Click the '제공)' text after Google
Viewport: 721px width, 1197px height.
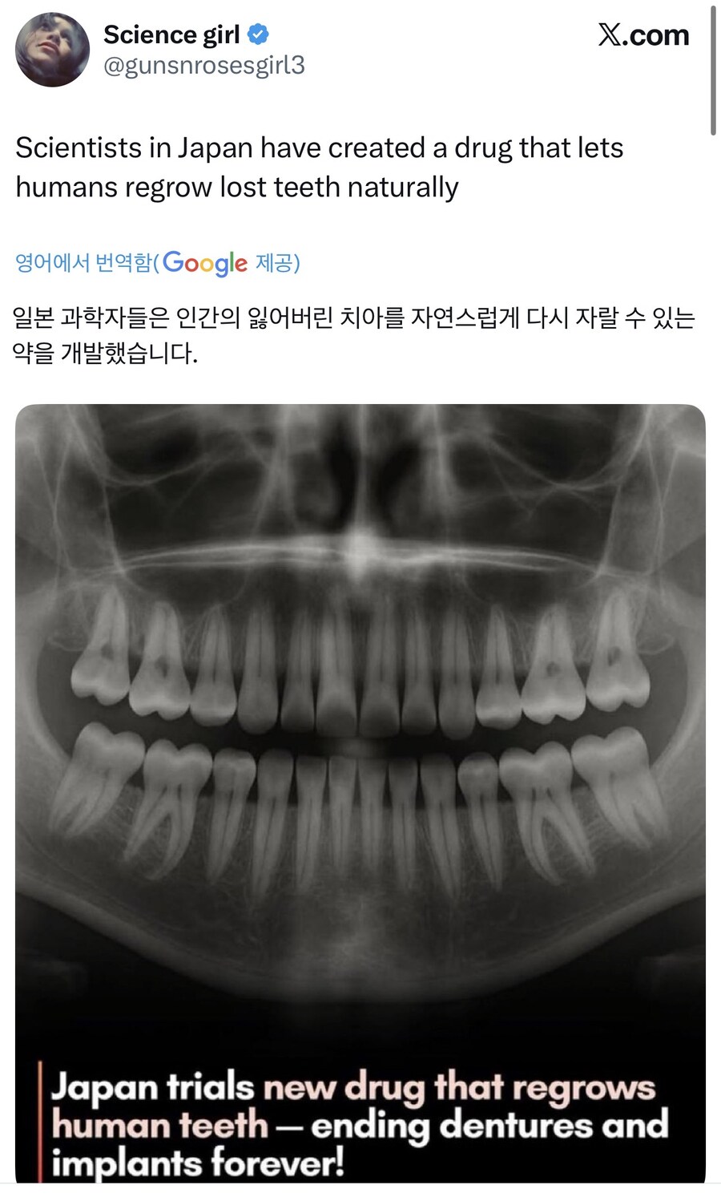(x=277, y=262)
